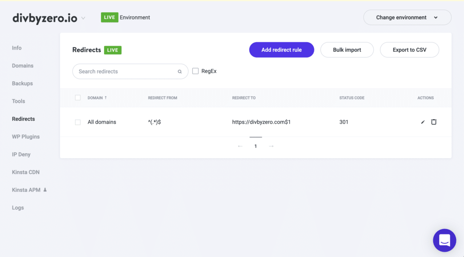The image size is (464, 257).
Task: Click the previous page arrow
Action: (x=240, y=146)
